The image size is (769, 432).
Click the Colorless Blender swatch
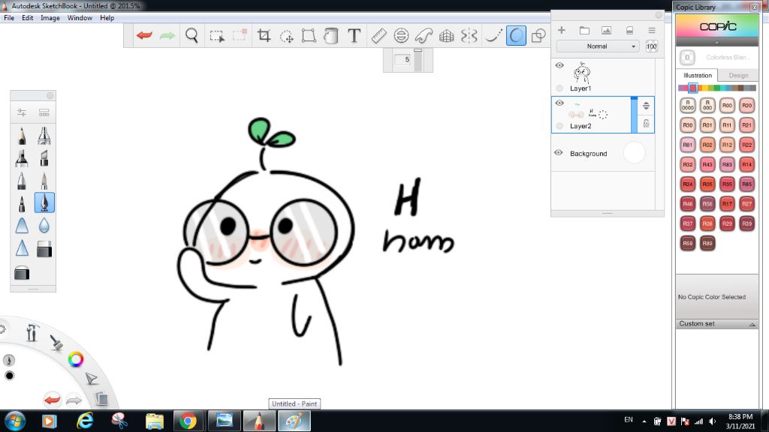(687, 58)
